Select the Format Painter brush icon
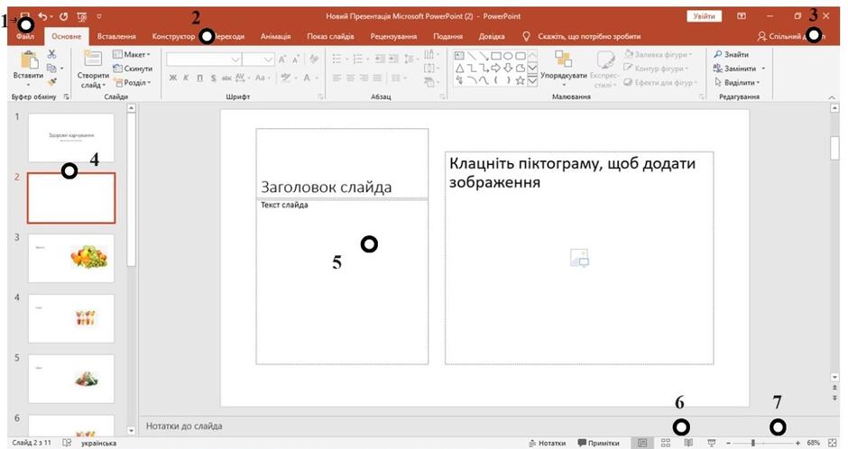The image size is (848, 449). pos(52,82)
